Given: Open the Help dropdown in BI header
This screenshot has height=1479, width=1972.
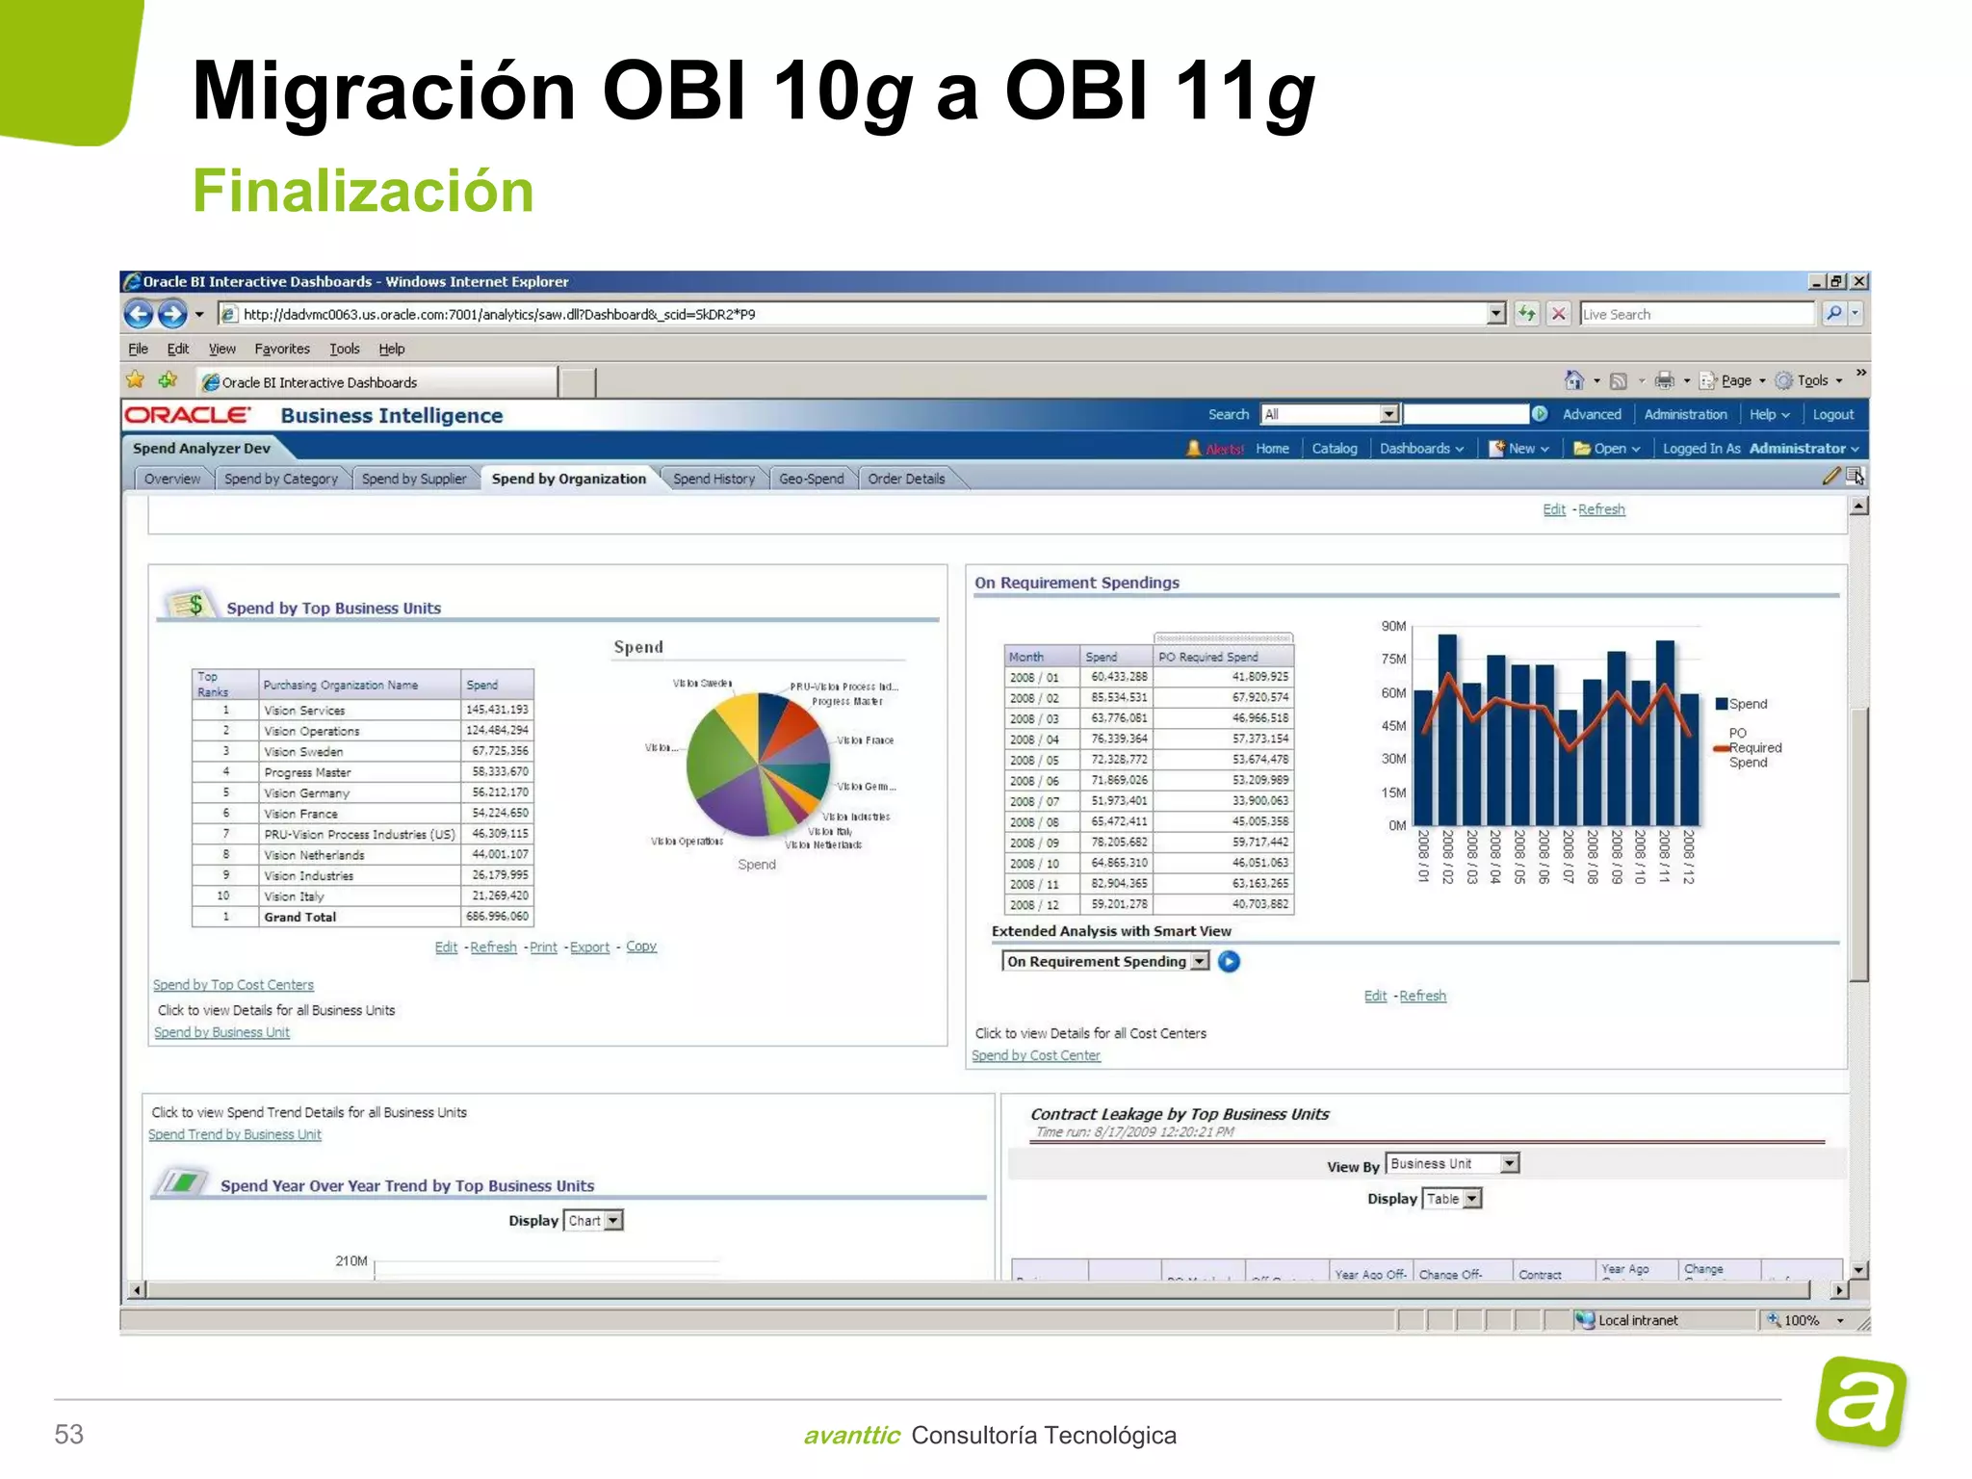Looking at the screenshot, I should point(1769,415).
